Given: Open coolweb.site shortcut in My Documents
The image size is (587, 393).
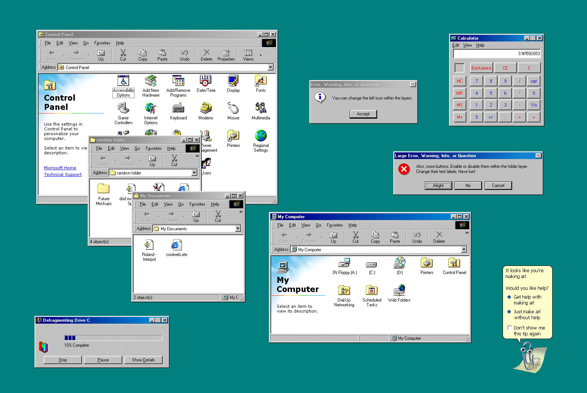Looking at the screenshot, I should (176, 248).
